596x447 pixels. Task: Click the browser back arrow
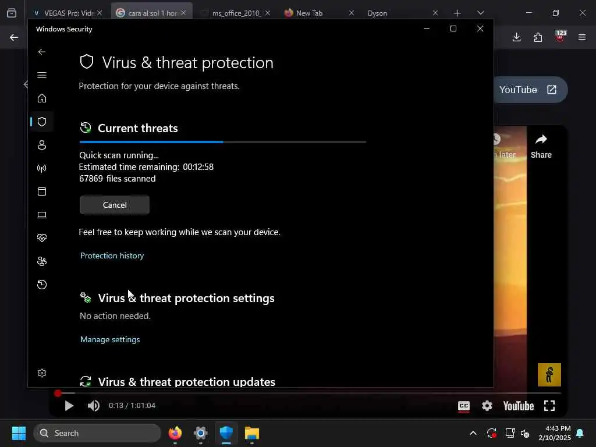[14, 37]
